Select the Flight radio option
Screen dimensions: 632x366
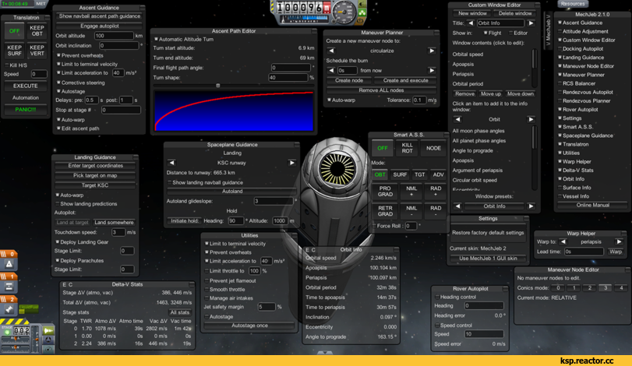487,33
